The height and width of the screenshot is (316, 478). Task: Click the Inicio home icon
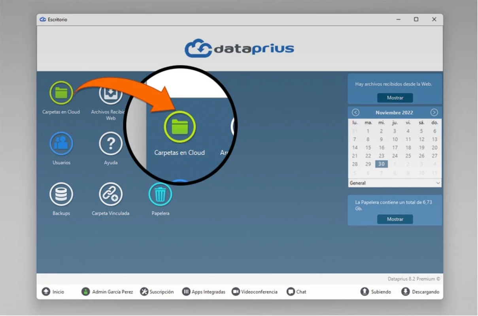click(x=46, y=292)
